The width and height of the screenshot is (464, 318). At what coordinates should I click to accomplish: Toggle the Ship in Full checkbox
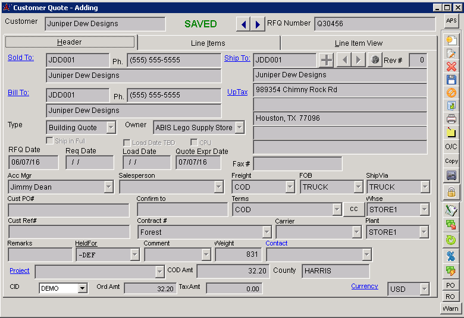[50, 141]
